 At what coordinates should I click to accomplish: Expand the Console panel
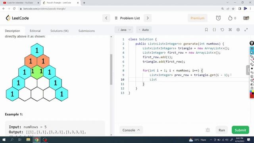click(x=131, y=130)
